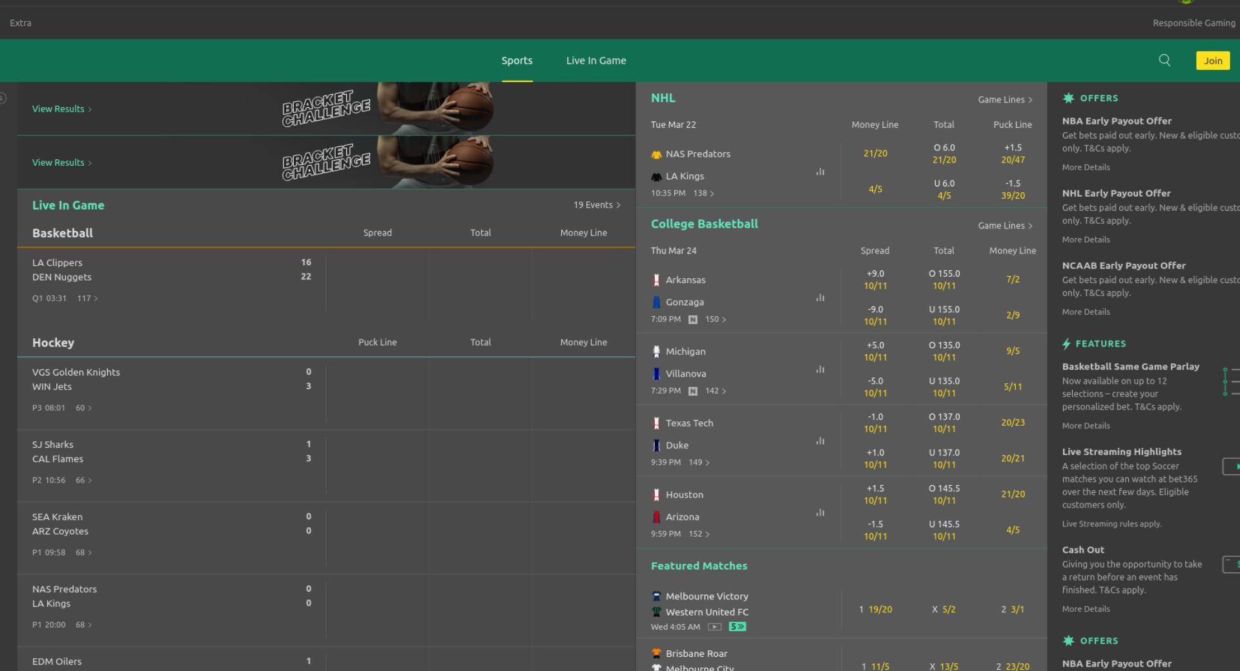
Task: Click the NAS Predators team logo icon
Action: click(656, 154)
